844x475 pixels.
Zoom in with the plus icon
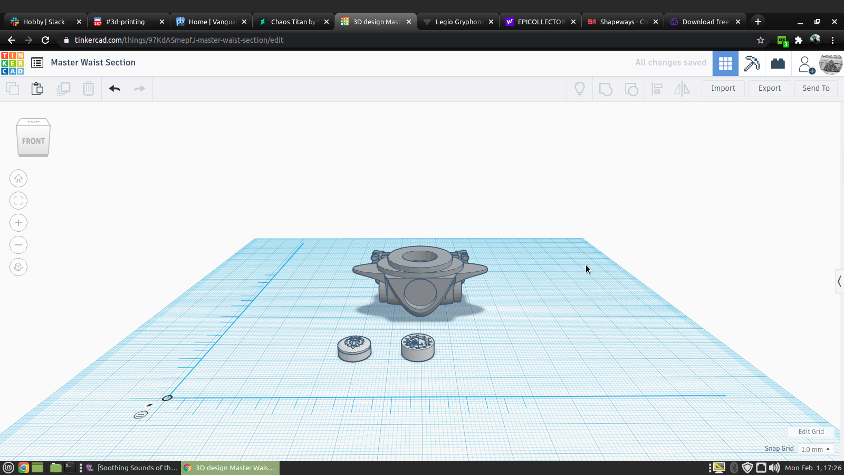point(18,223)
